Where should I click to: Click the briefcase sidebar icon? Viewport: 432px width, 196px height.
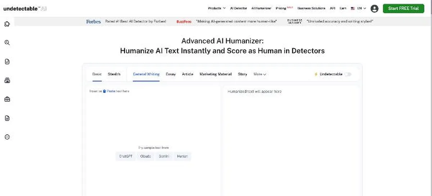point(7,99)
